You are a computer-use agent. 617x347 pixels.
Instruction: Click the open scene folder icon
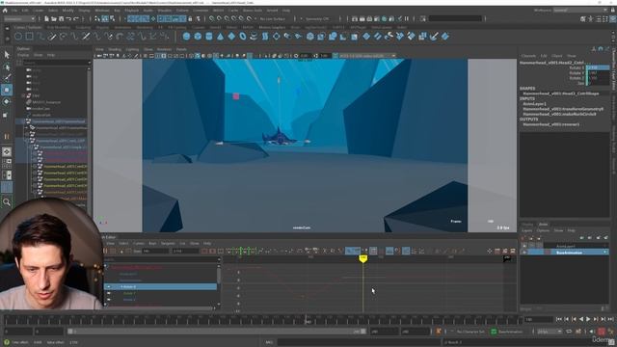[54, 18]
